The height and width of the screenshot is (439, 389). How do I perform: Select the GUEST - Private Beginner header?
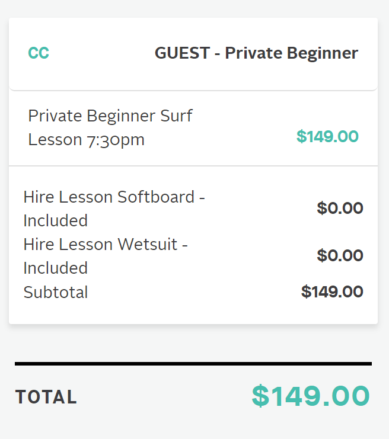[256, 53]
